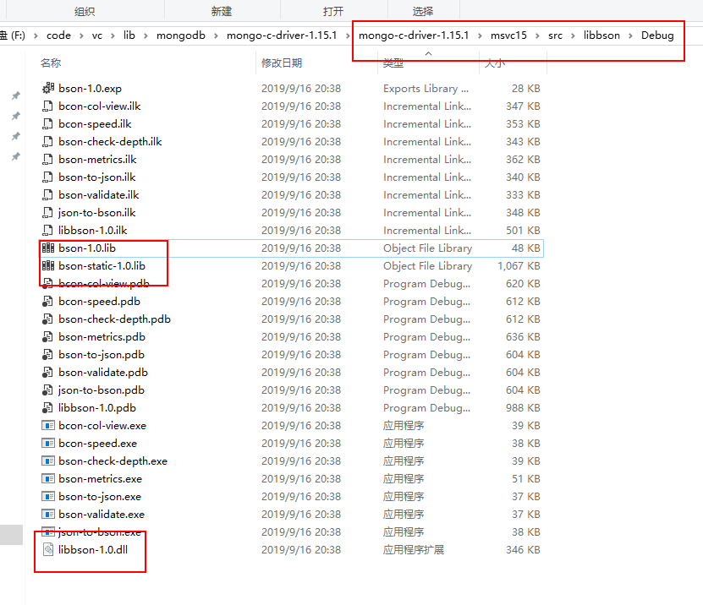Launch bcon-speed.exe application icon
This screenshot has height=605, width=703.
(48, 443)
